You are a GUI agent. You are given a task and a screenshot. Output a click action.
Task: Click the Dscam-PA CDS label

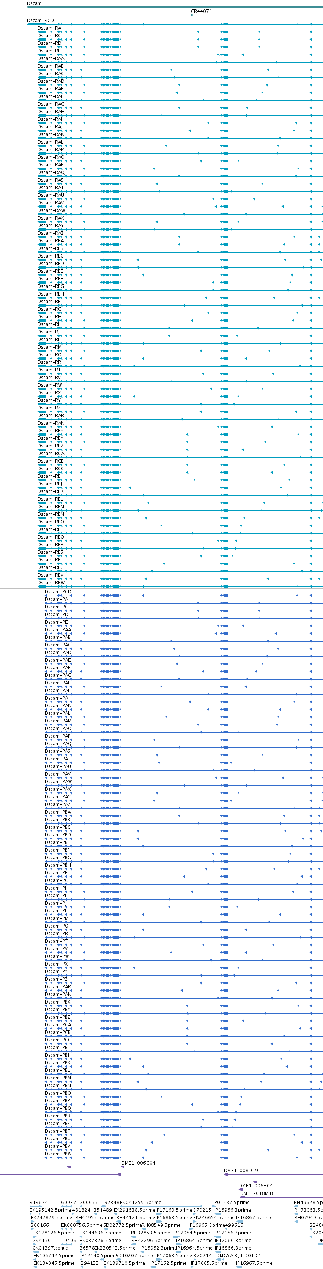click(x=57, y=599)
